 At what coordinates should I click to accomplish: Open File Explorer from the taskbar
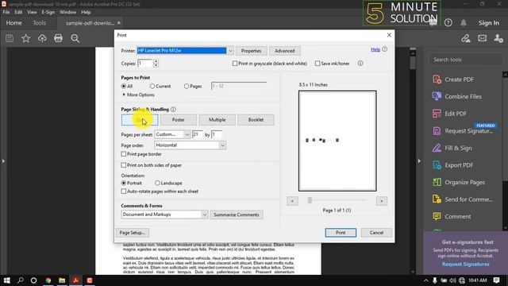[62, 280]
